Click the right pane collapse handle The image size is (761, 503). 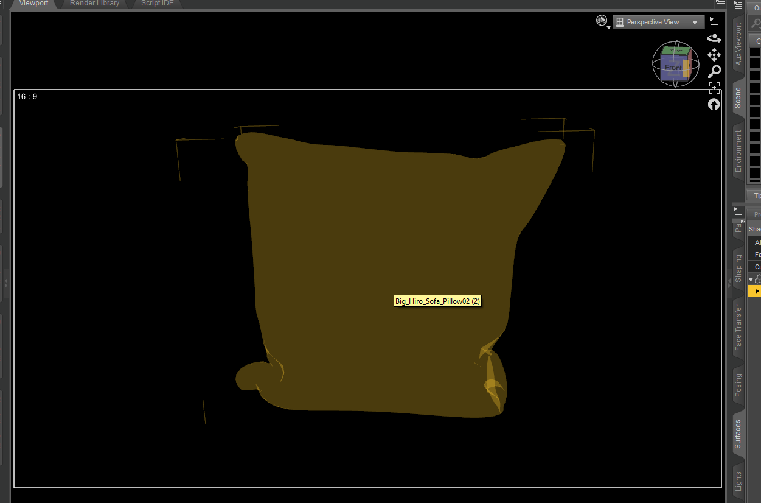[x=729, y=282]
